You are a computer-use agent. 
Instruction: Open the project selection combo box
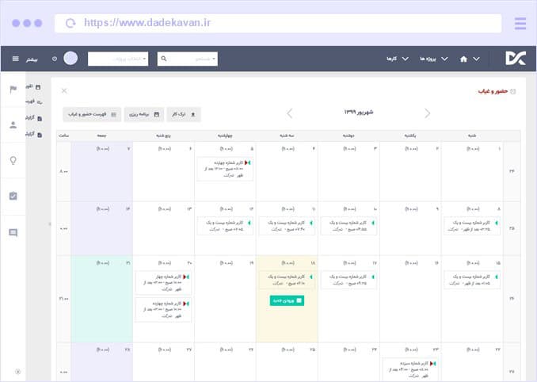tap(117, 59)
